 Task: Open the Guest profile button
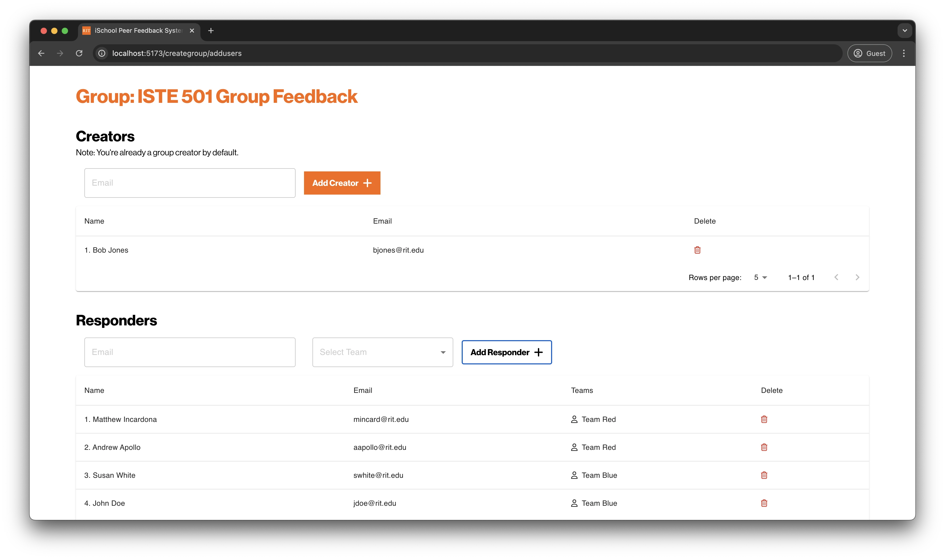[869, 53]
